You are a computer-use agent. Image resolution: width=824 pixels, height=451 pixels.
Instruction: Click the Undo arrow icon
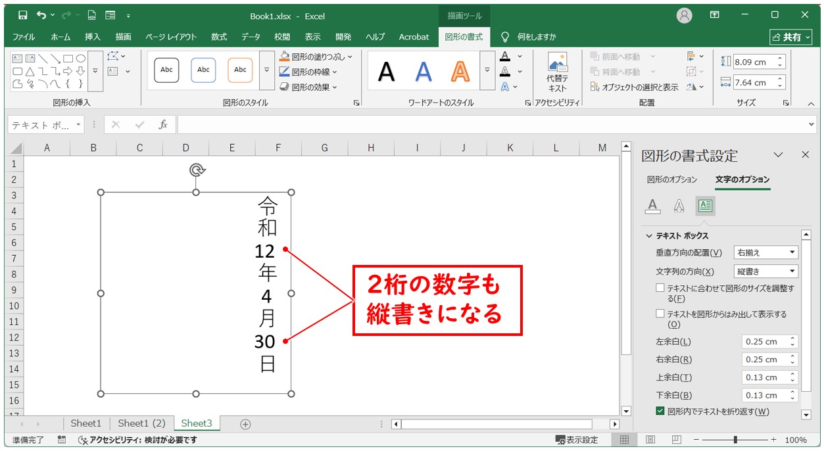[x=42, y=15]
